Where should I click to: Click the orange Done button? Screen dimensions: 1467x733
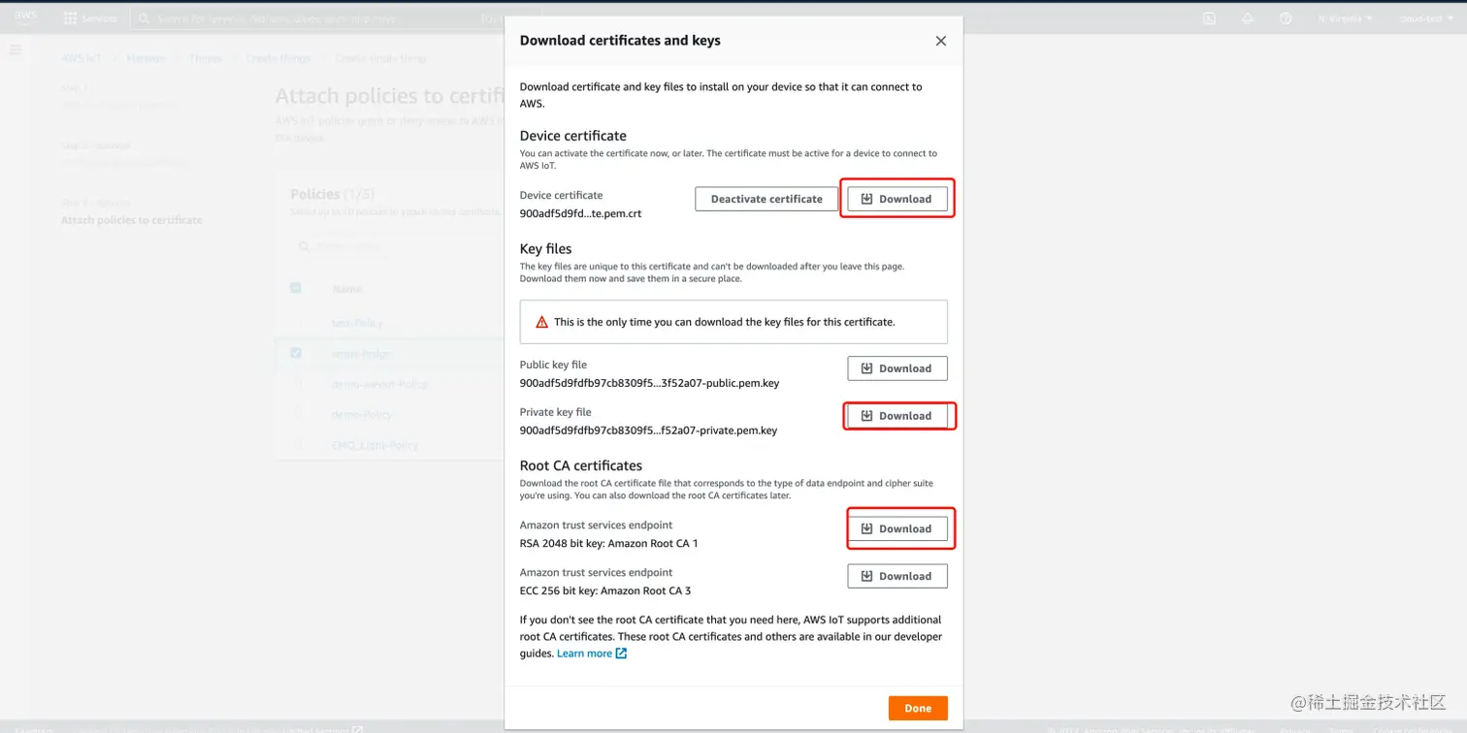pos(918,708)
